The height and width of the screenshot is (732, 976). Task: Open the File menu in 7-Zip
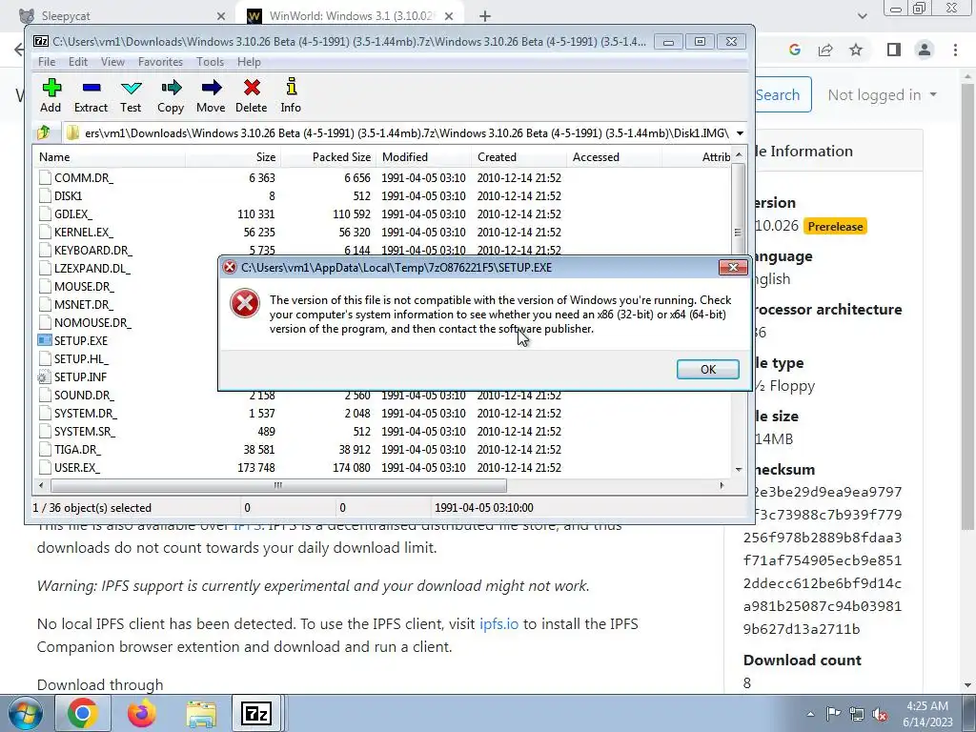point(47,62)
